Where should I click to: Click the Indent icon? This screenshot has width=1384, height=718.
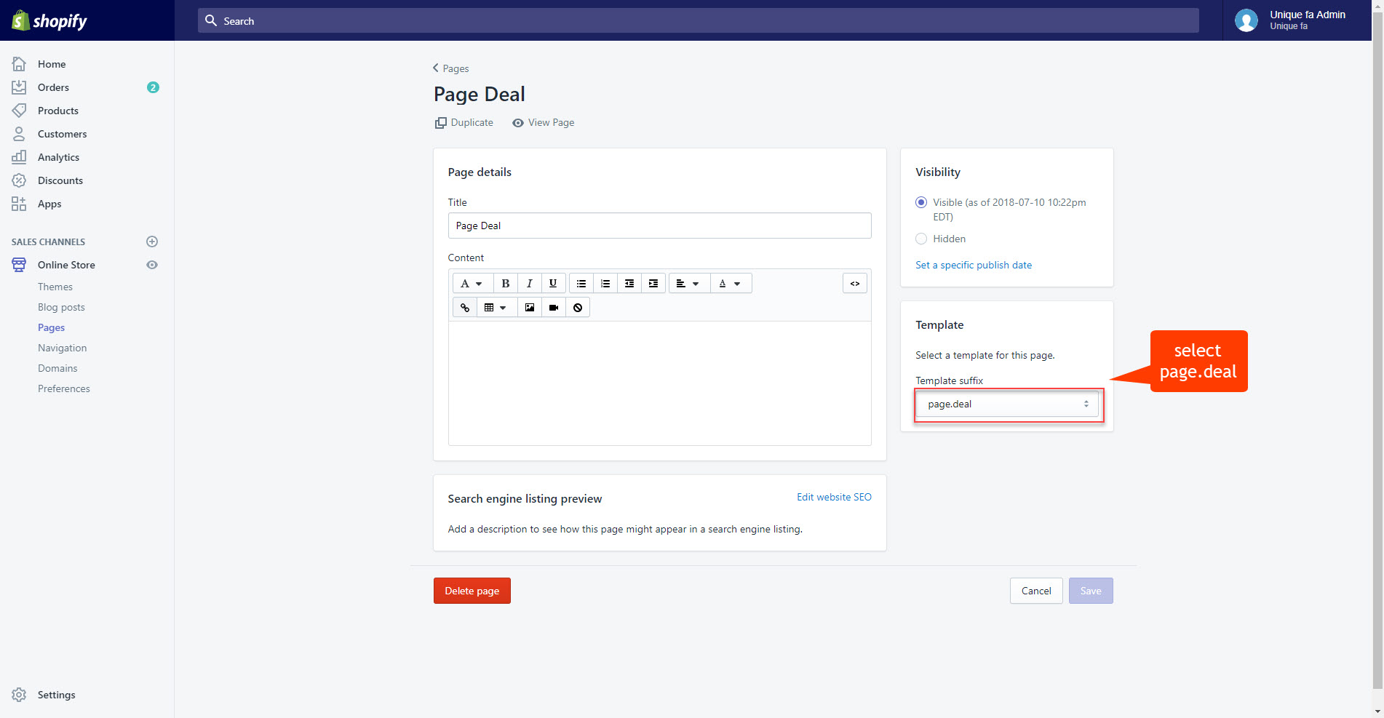point(653,283)
